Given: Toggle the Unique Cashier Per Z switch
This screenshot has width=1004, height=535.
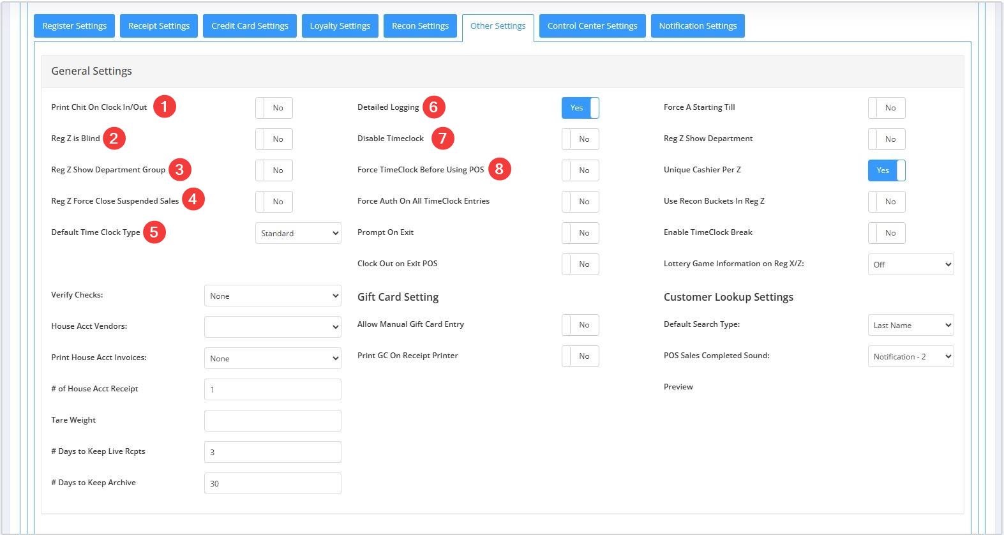Looking at the screenshot, I should (x=886, y=170).
